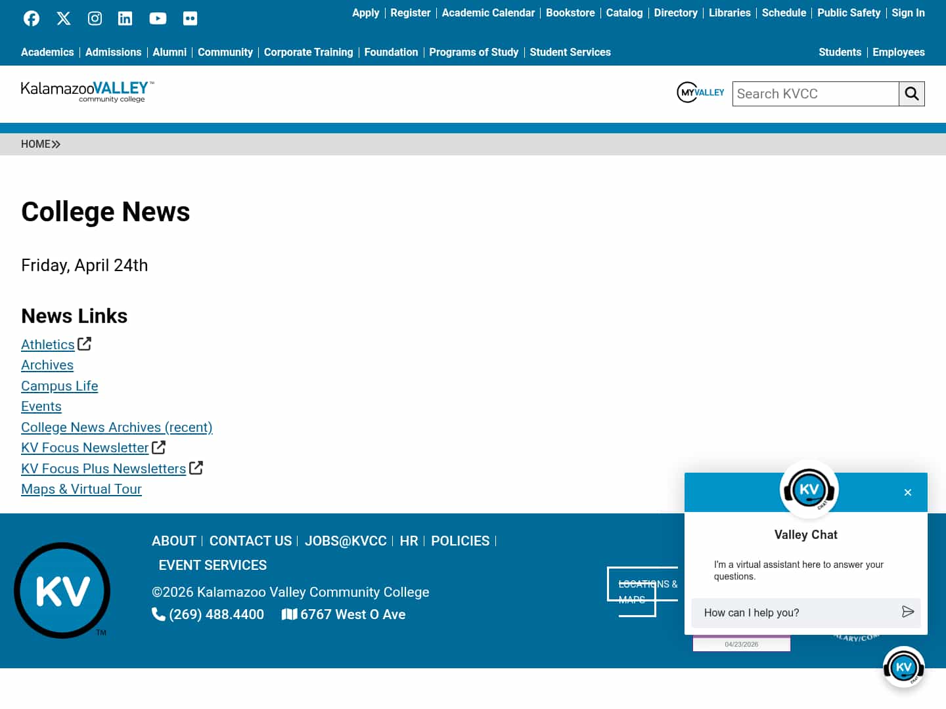
Task: Visit the Maps & Virtual Tour page
Action: [81, 489]
